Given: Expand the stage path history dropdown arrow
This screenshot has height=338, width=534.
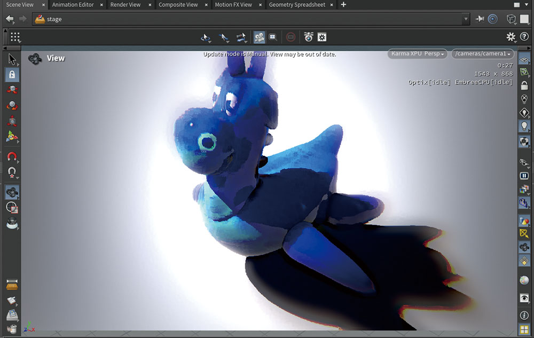Looking at the screenshot, I should [466, 19].
